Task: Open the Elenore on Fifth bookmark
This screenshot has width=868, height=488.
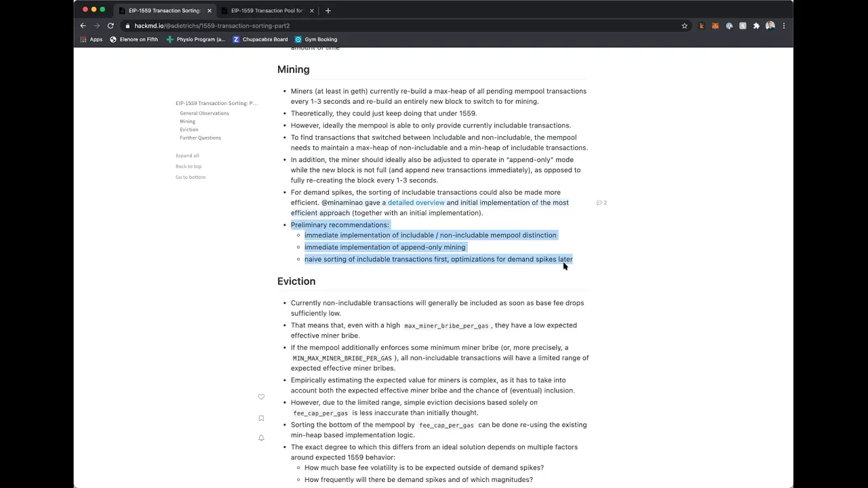Action: tap(134, 39)
